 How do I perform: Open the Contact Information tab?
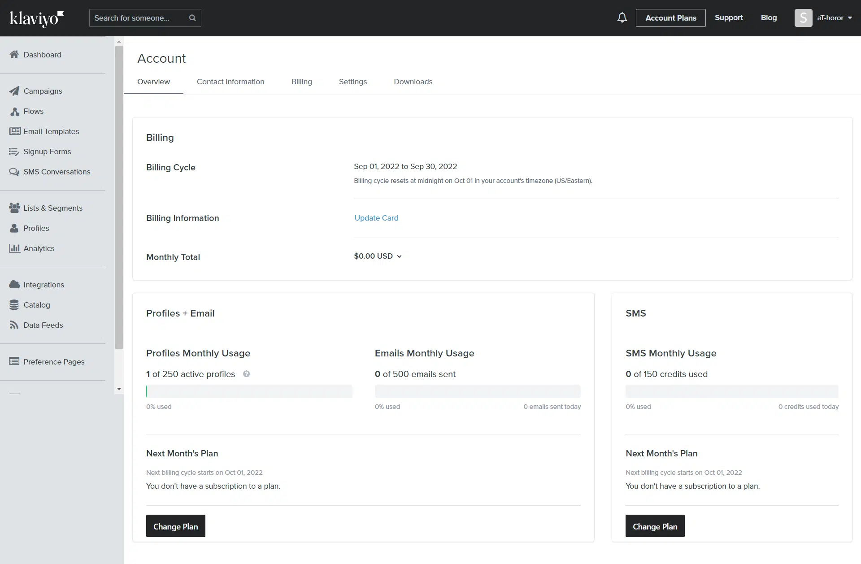[x=230, y=82]
